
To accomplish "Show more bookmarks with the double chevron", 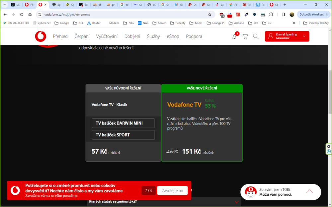I will tap(294, 23).
